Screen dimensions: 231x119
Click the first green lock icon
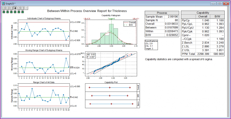[x=4, y=12]
